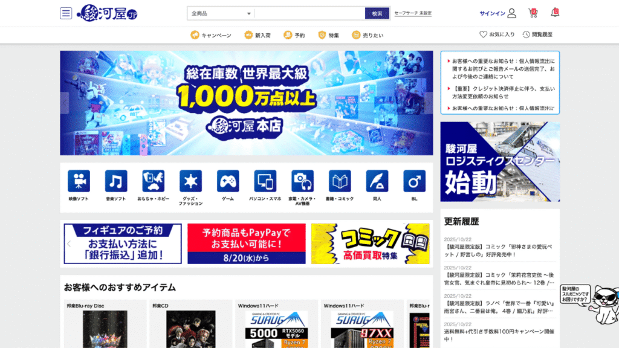Click the 家電・カメラ・AV機器 camera category icon
The height and width of the screenshot is (348, 619).
(302, 181)
